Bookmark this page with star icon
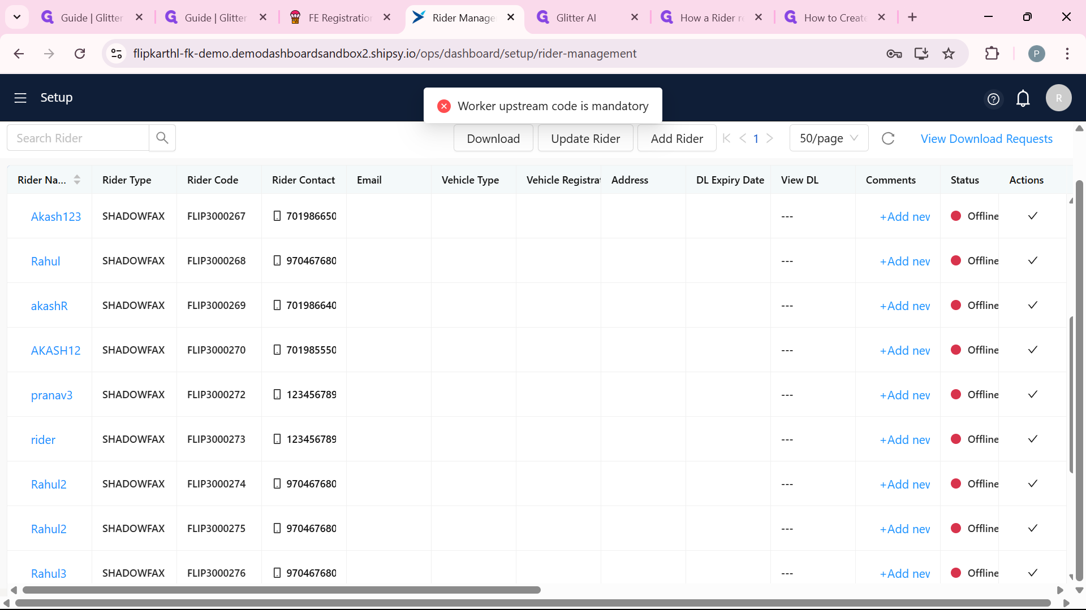 (x=949, y=54)
